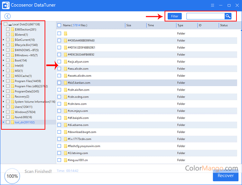
Task: Click the 100% scan progress circle
Action: coord(12,176)
